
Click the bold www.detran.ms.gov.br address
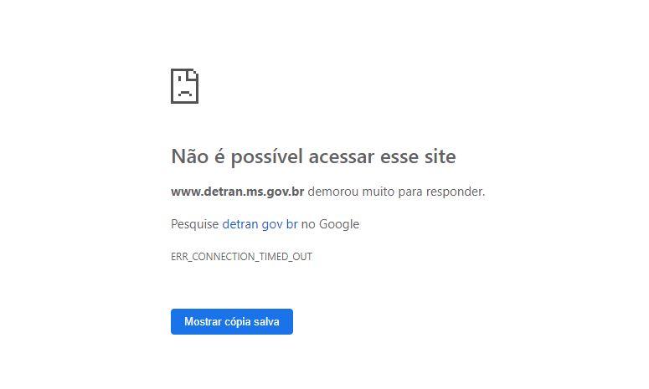(x=238, y=192)
